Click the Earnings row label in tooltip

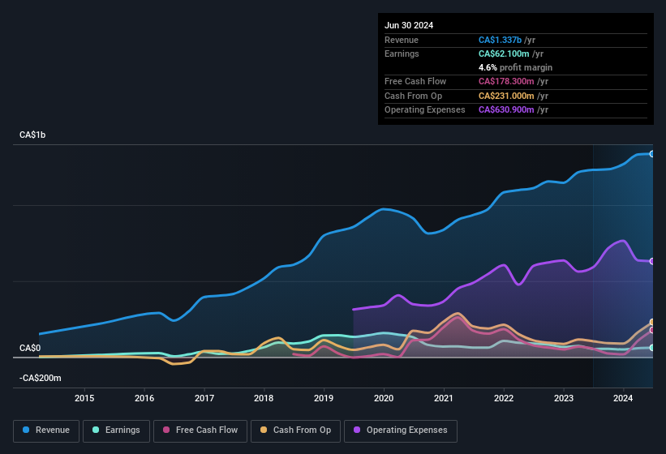click(402, 54)
